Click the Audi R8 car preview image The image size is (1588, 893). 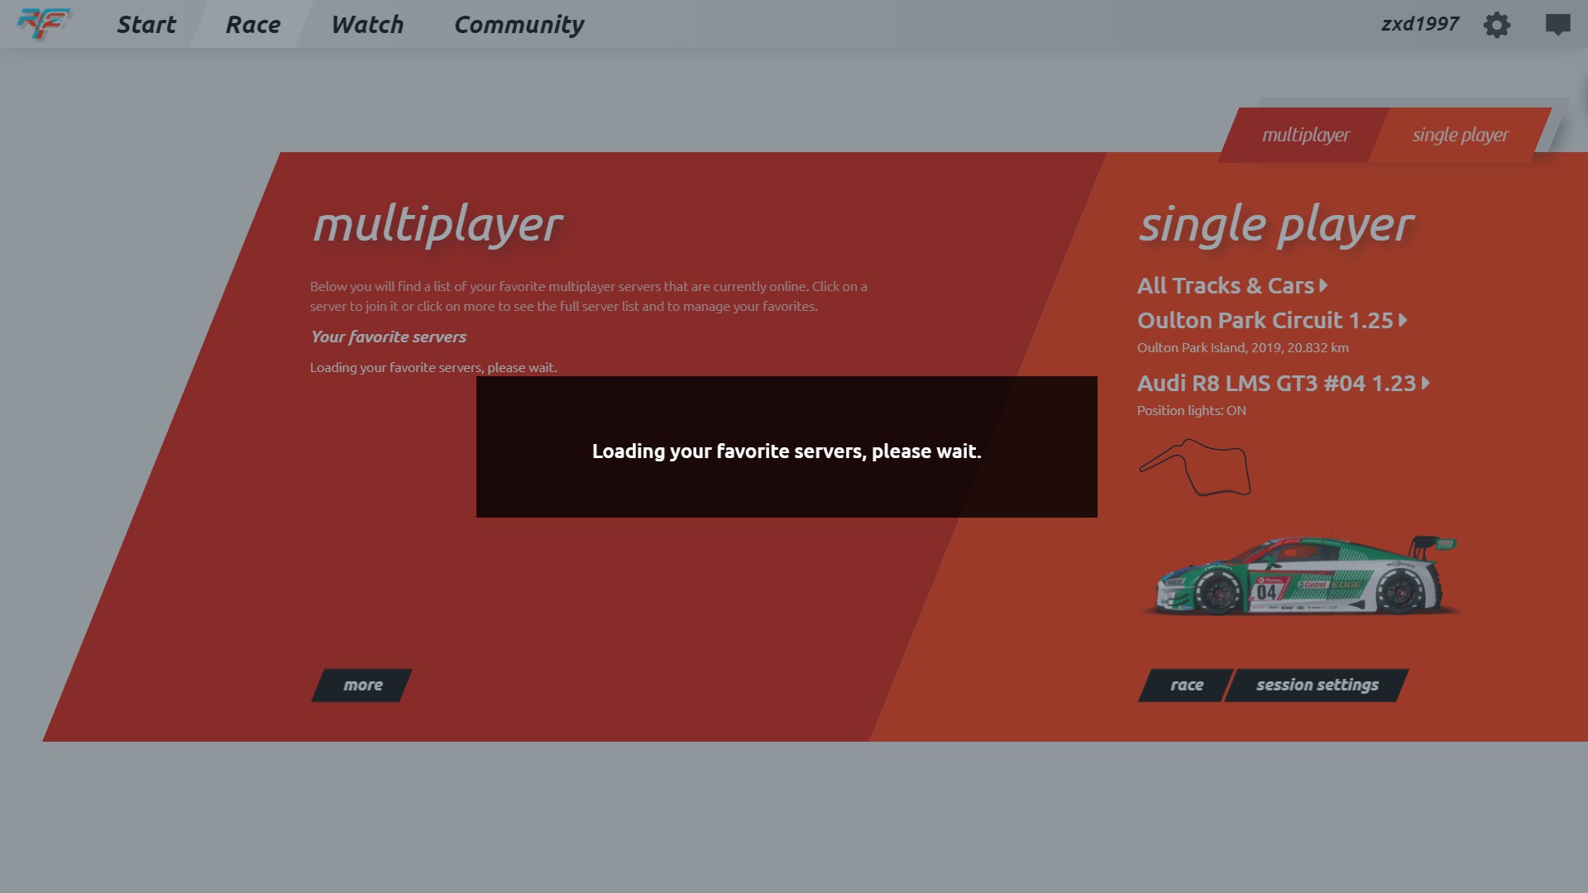pyautogui.click(x=1303, y=575)
